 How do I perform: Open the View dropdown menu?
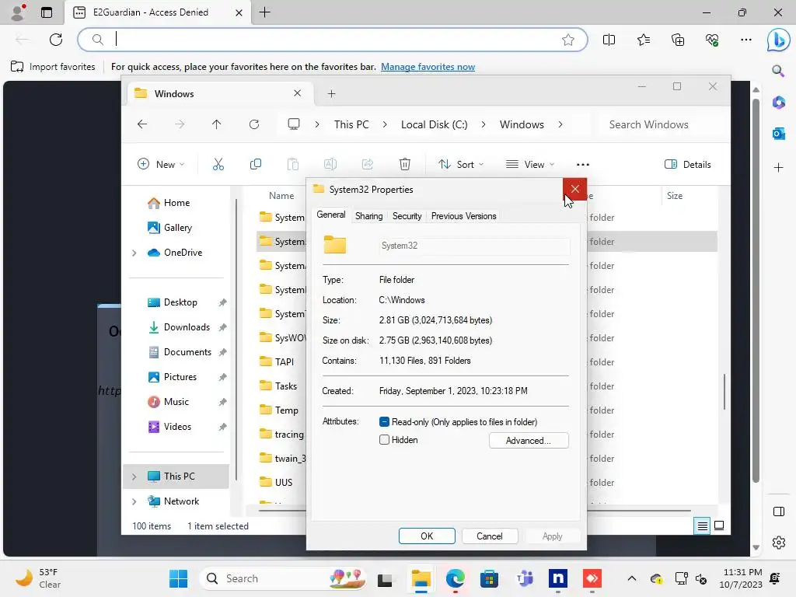[530, 165]
